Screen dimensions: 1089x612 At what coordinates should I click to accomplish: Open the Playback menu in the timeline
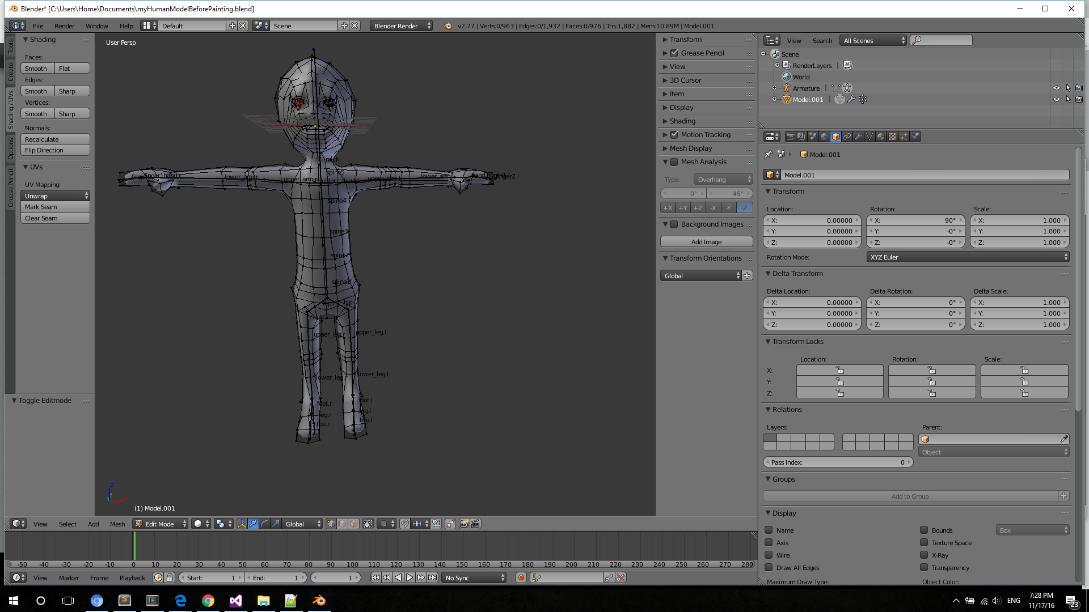pyautogui.click(x=132, y=578)
